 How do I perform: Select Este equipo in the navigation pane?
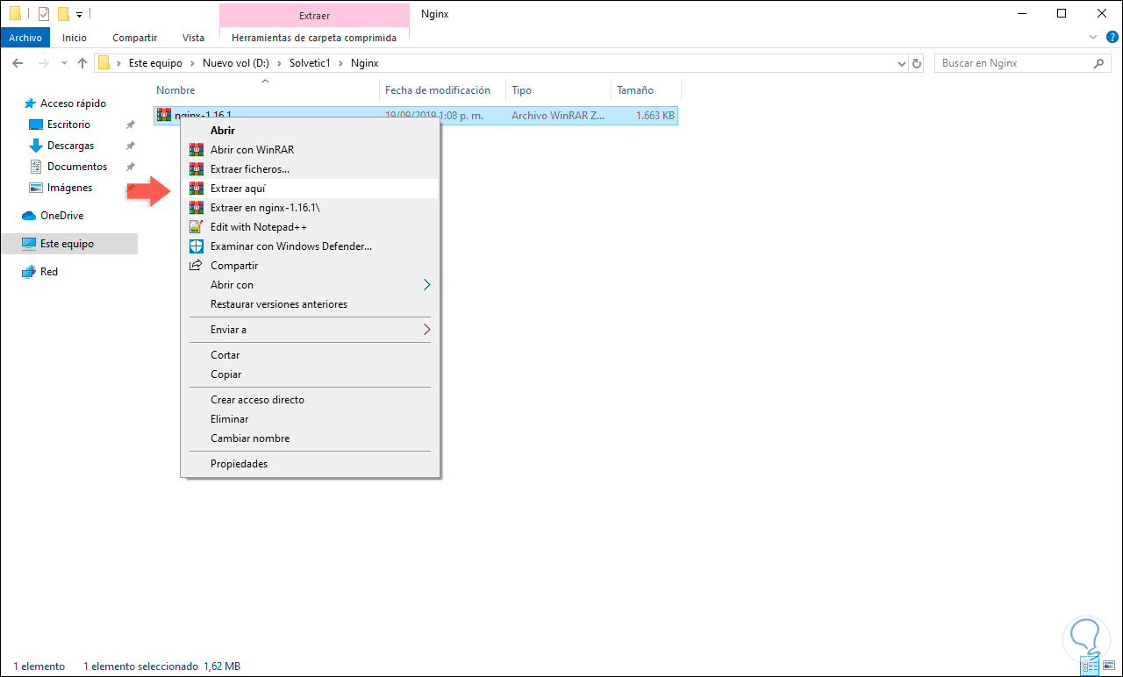(x=67, y=244)
